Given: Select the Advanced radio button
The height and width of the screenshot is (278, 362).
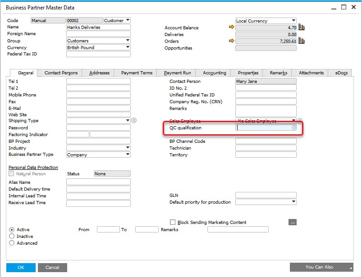Looking at the screenshot, I should coord(12,243).
